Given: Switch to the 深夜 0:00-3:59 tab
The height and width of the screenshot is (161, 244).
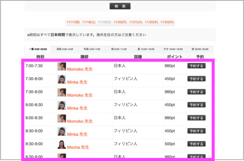Looking at the screenshot, I should coord(64,49).
